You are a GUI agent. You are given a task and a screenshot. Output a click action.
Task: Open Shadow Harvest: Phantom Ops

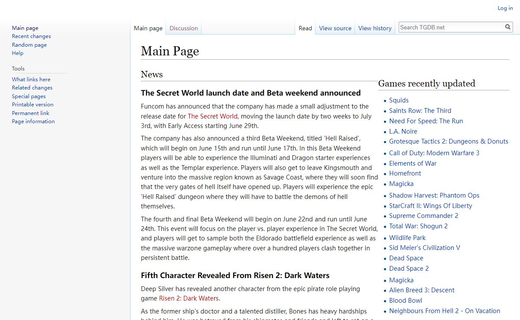pos(434,195)
